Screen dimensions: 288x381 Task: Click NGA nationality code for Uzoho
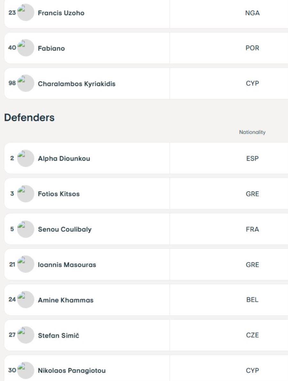click(x=252, y=13)
